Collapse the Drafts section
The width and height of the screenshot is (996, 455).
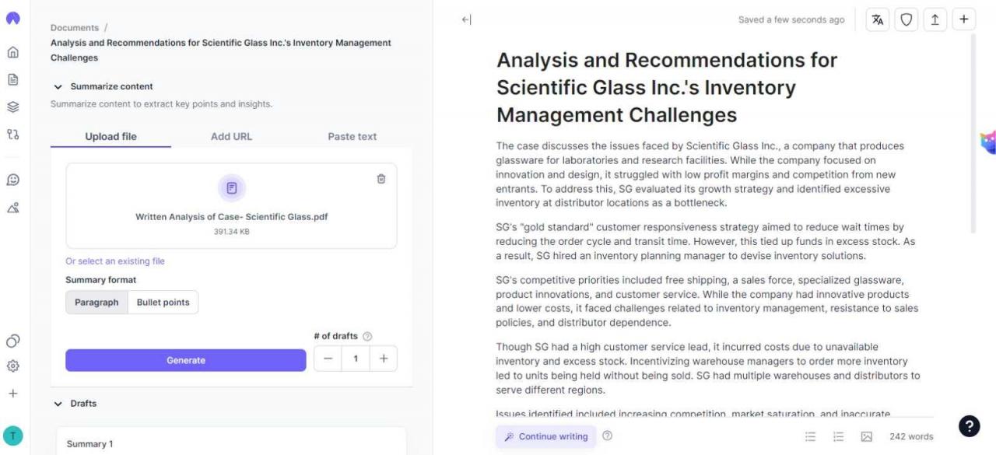(x=58, y=404)
